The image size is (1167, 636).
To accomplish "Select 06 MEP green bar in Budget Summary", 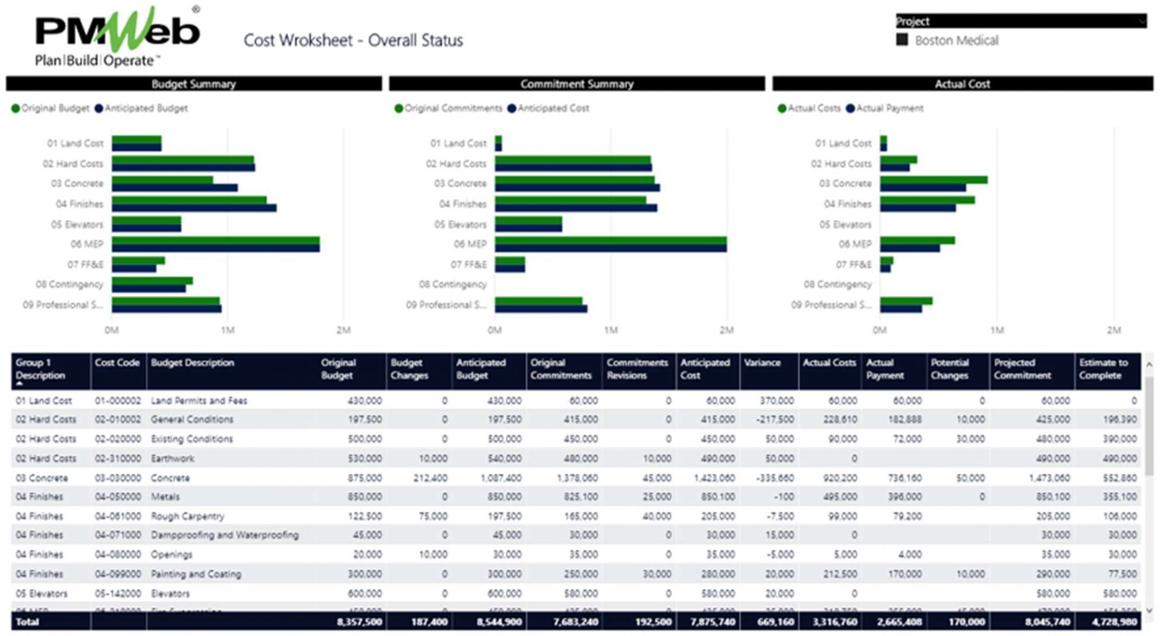I will 215,240.
